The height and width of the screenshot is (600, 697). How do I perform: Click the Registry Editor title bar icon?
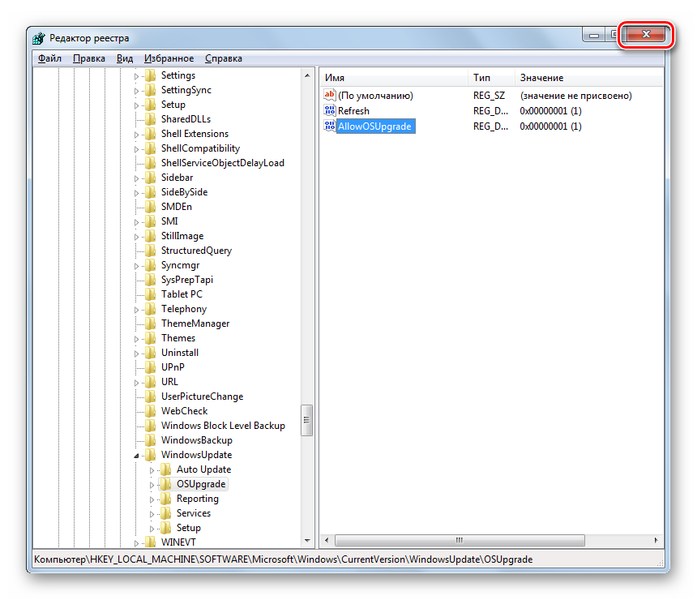coord(40,38)
